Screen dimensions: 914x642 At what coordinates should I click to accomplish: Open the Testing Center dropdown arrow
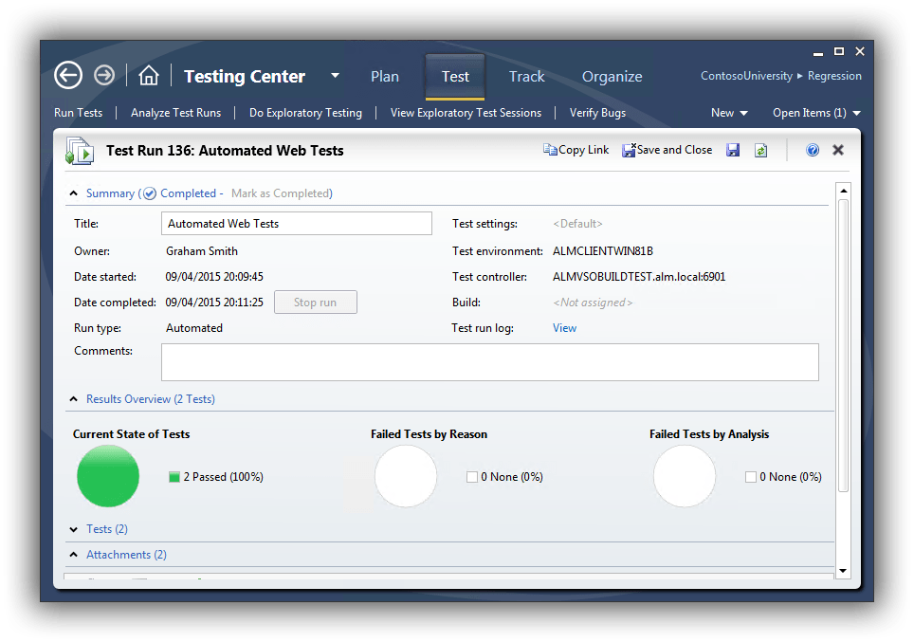coord(336,75)
